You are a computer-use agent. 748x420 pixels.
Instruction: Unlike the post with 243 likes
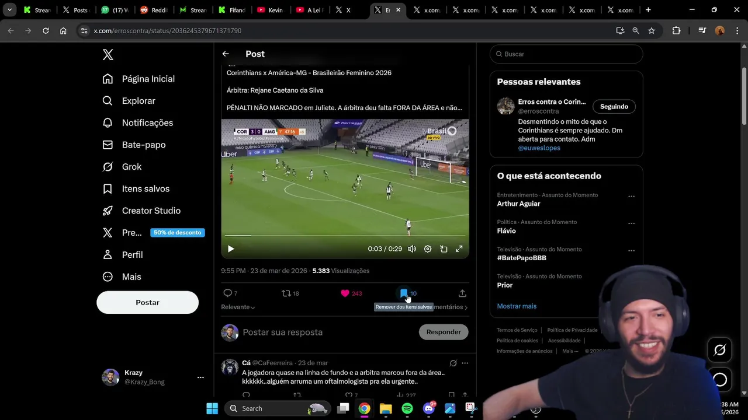351,293
